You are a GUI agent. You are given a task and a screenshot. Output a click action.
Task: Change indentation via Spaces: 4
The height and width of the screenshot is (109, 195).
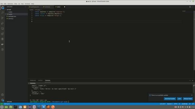(x=170, y=104)
